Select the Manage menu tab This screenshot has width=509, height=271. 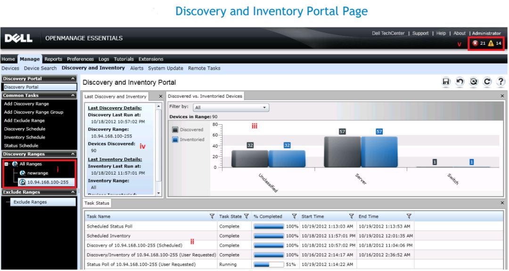point(30,59)
